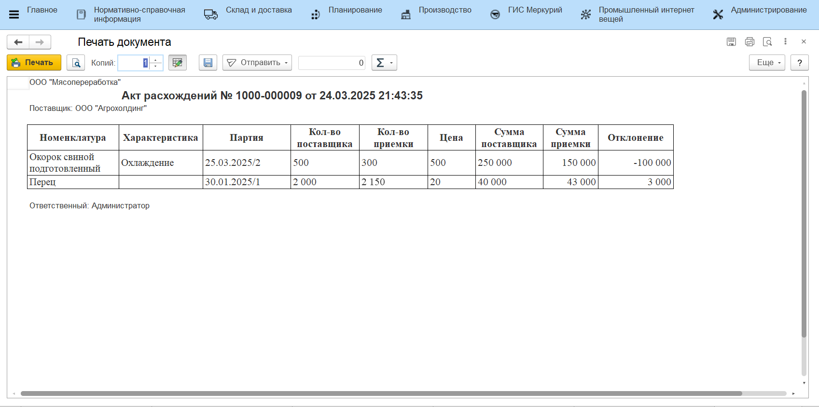Open the page preview icon in title bar
The image size is (819, 407).
click(767, 42)
